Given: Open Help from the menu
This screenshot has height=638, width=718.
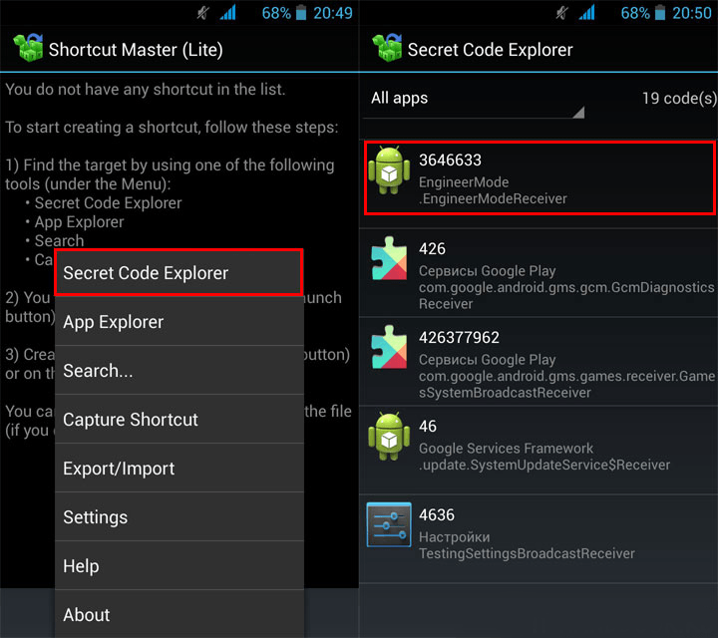Looking at the screenshot, I should point(179,566).
